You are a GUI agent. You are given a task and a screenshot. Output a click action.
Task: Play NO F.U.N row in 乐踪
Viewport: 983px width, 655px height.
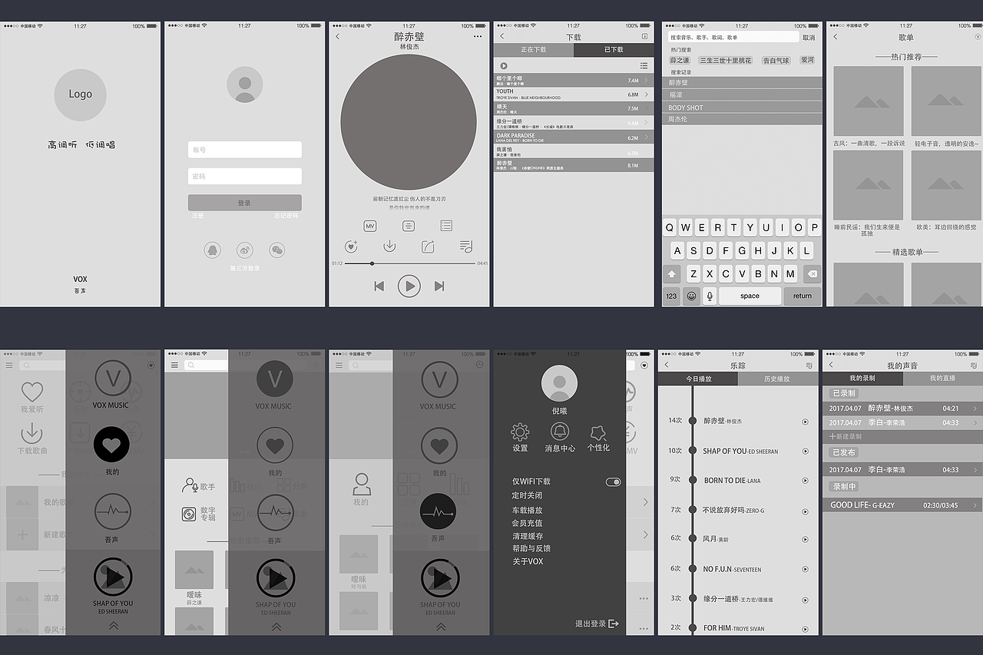click(805, 570)
